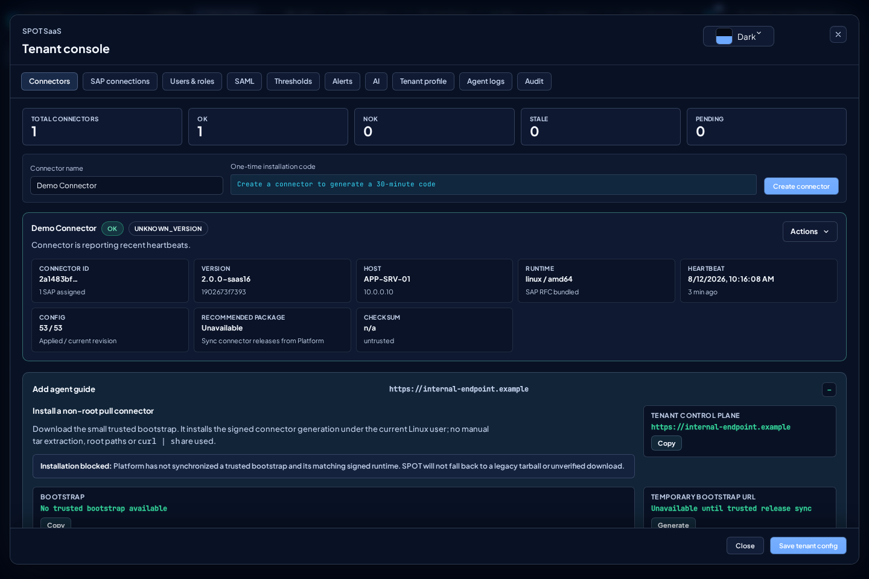Click the untrusted checksum text

point(379,341)
